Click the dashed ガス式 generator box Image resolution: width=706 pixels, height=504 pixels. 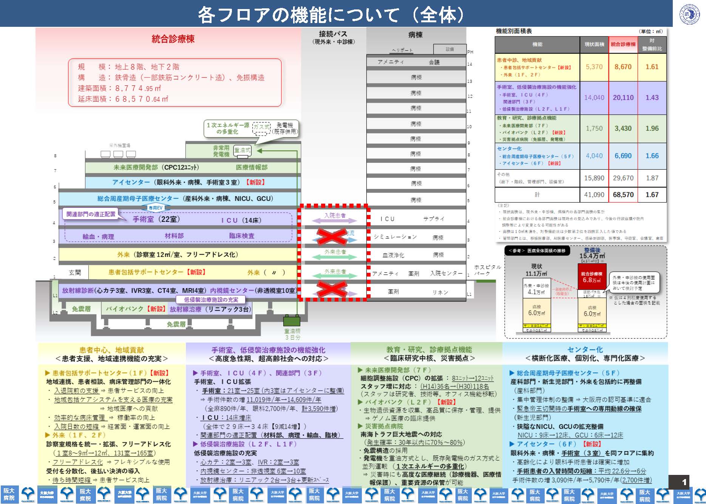coord(261,128)
